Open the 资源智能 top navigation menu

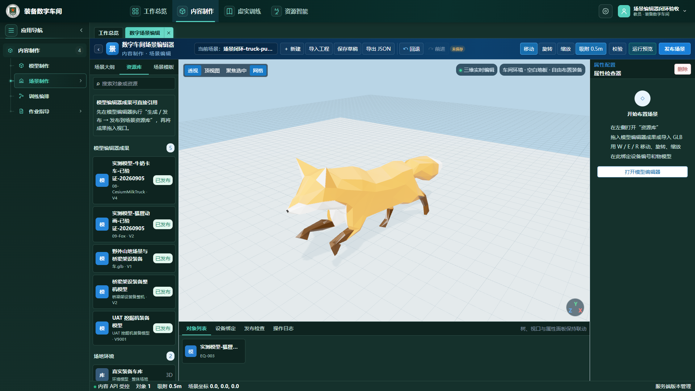click(290, 11)
